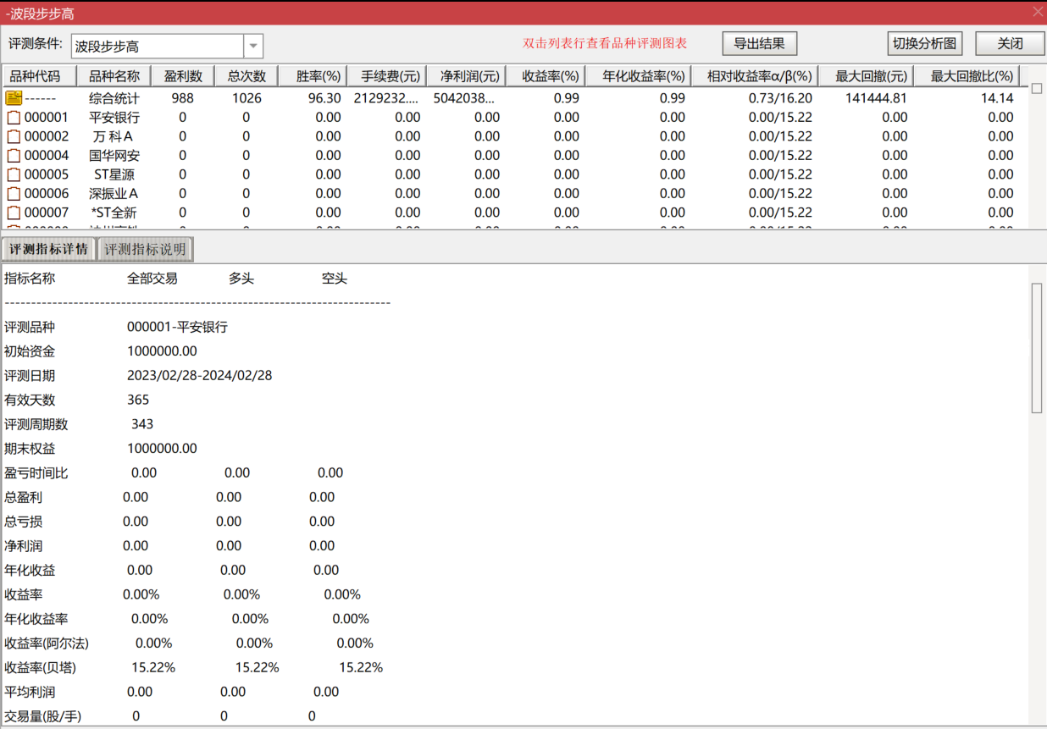Click the yellow 综合统计 summary row icon
The width and height of the screenshot is (1047, 729).
(14, 98)
